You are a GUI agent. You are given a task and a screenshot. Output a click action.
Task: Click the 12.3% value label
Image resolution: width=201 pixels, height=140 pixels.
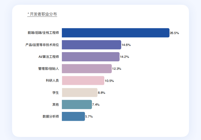click(117, 69)
